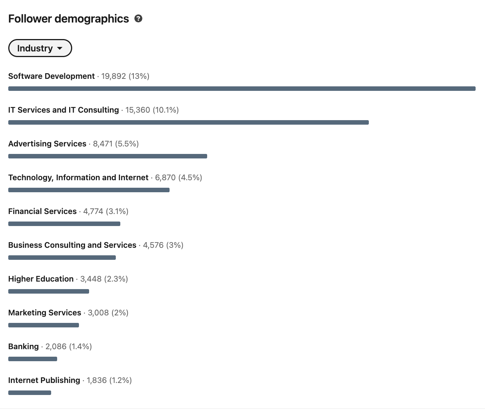Click the Software Development progress bar

(242, 89)
